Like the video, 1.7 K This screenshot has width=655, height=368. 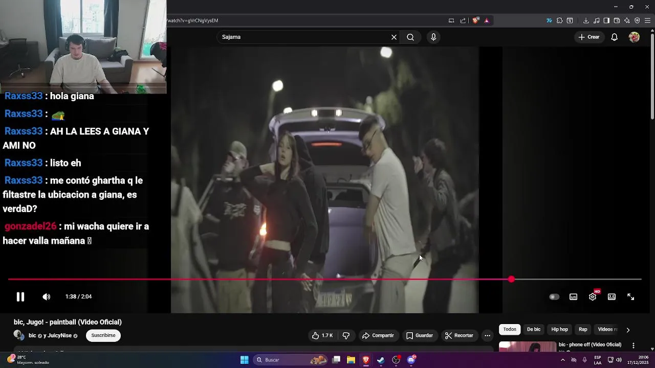tap(322, 336)
